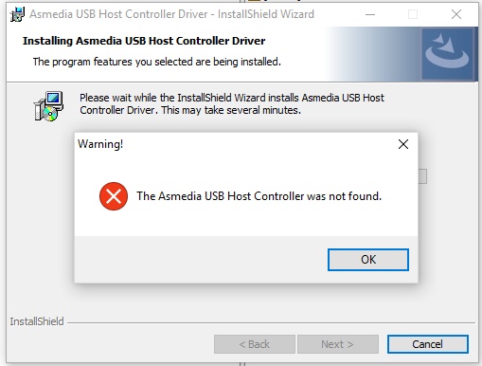482x366 pixels.
Task: Click the InstallShield logo in header banner
Action: [447, 53]
